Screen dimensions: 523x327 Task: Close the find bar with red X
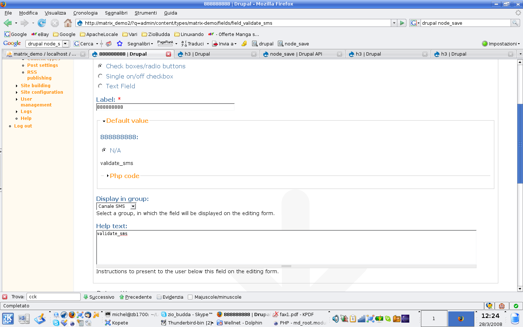tap(5, 297)
